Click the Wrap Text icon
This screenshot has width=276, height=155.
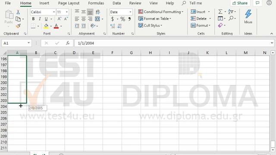(x=98, y=12)
